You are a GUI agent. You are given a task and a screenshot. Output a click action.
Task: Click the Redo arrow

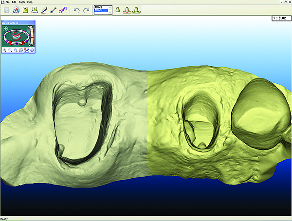point(86,10)
